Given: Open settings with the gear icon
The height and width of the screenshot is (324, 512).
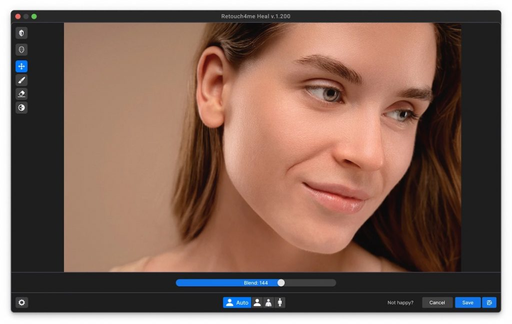Looking at the screenshot, I should 21,303.
